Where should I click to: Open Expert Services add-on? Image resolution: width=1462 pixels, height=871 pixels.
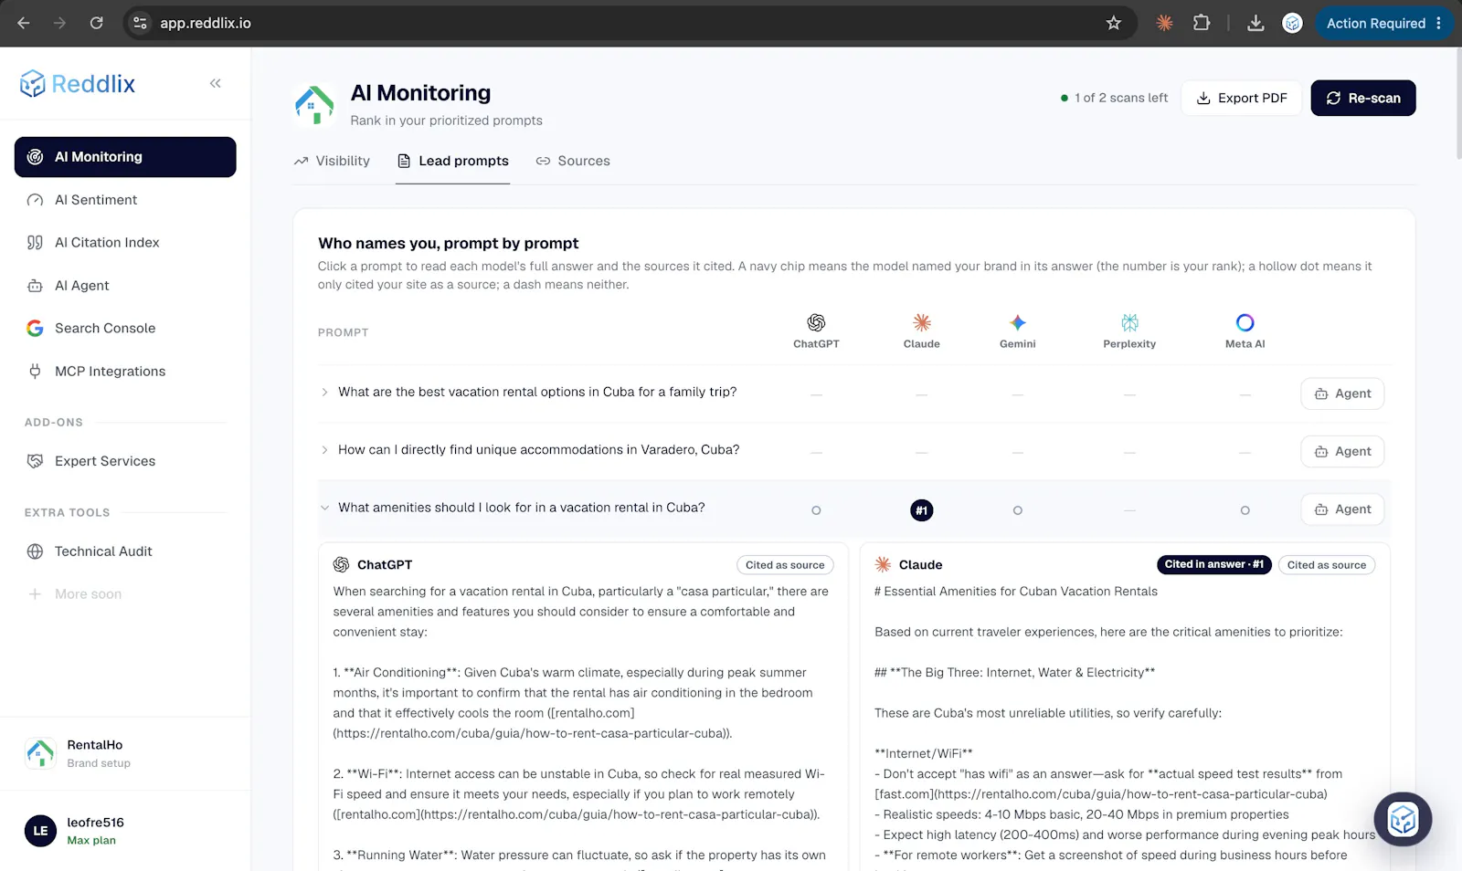pos(125,461)
